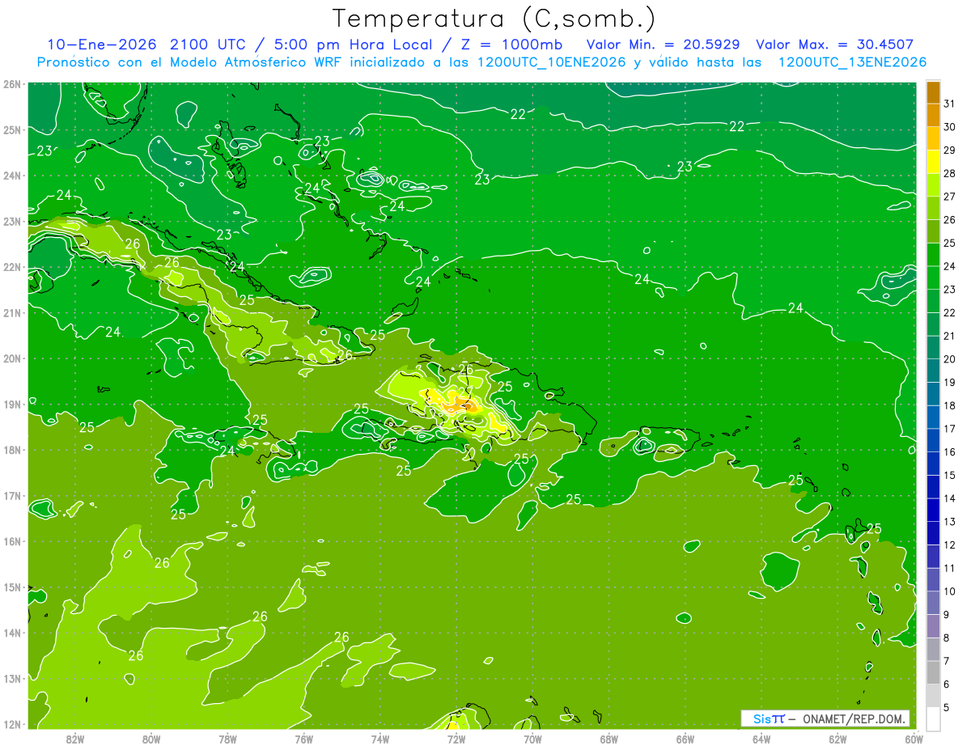The image size is (971, 750).
Task: Click the longitude label "78W"
Action: (x=227, y=739)
